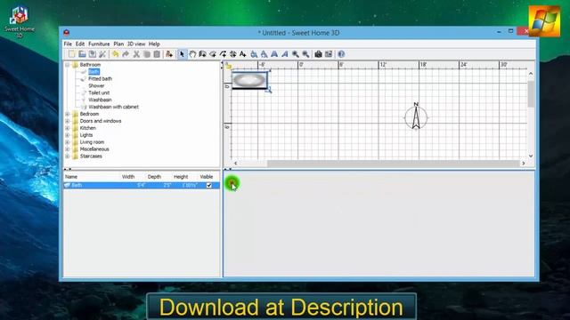Image resolution: width=570 pixels, height=320 pixels.
Task: Click the plan scroll down arrow
Action: [x=531, y=156]
